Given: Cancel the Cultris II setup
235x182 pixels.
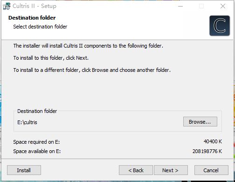Looking at the screenshot, I should (211, 170).
